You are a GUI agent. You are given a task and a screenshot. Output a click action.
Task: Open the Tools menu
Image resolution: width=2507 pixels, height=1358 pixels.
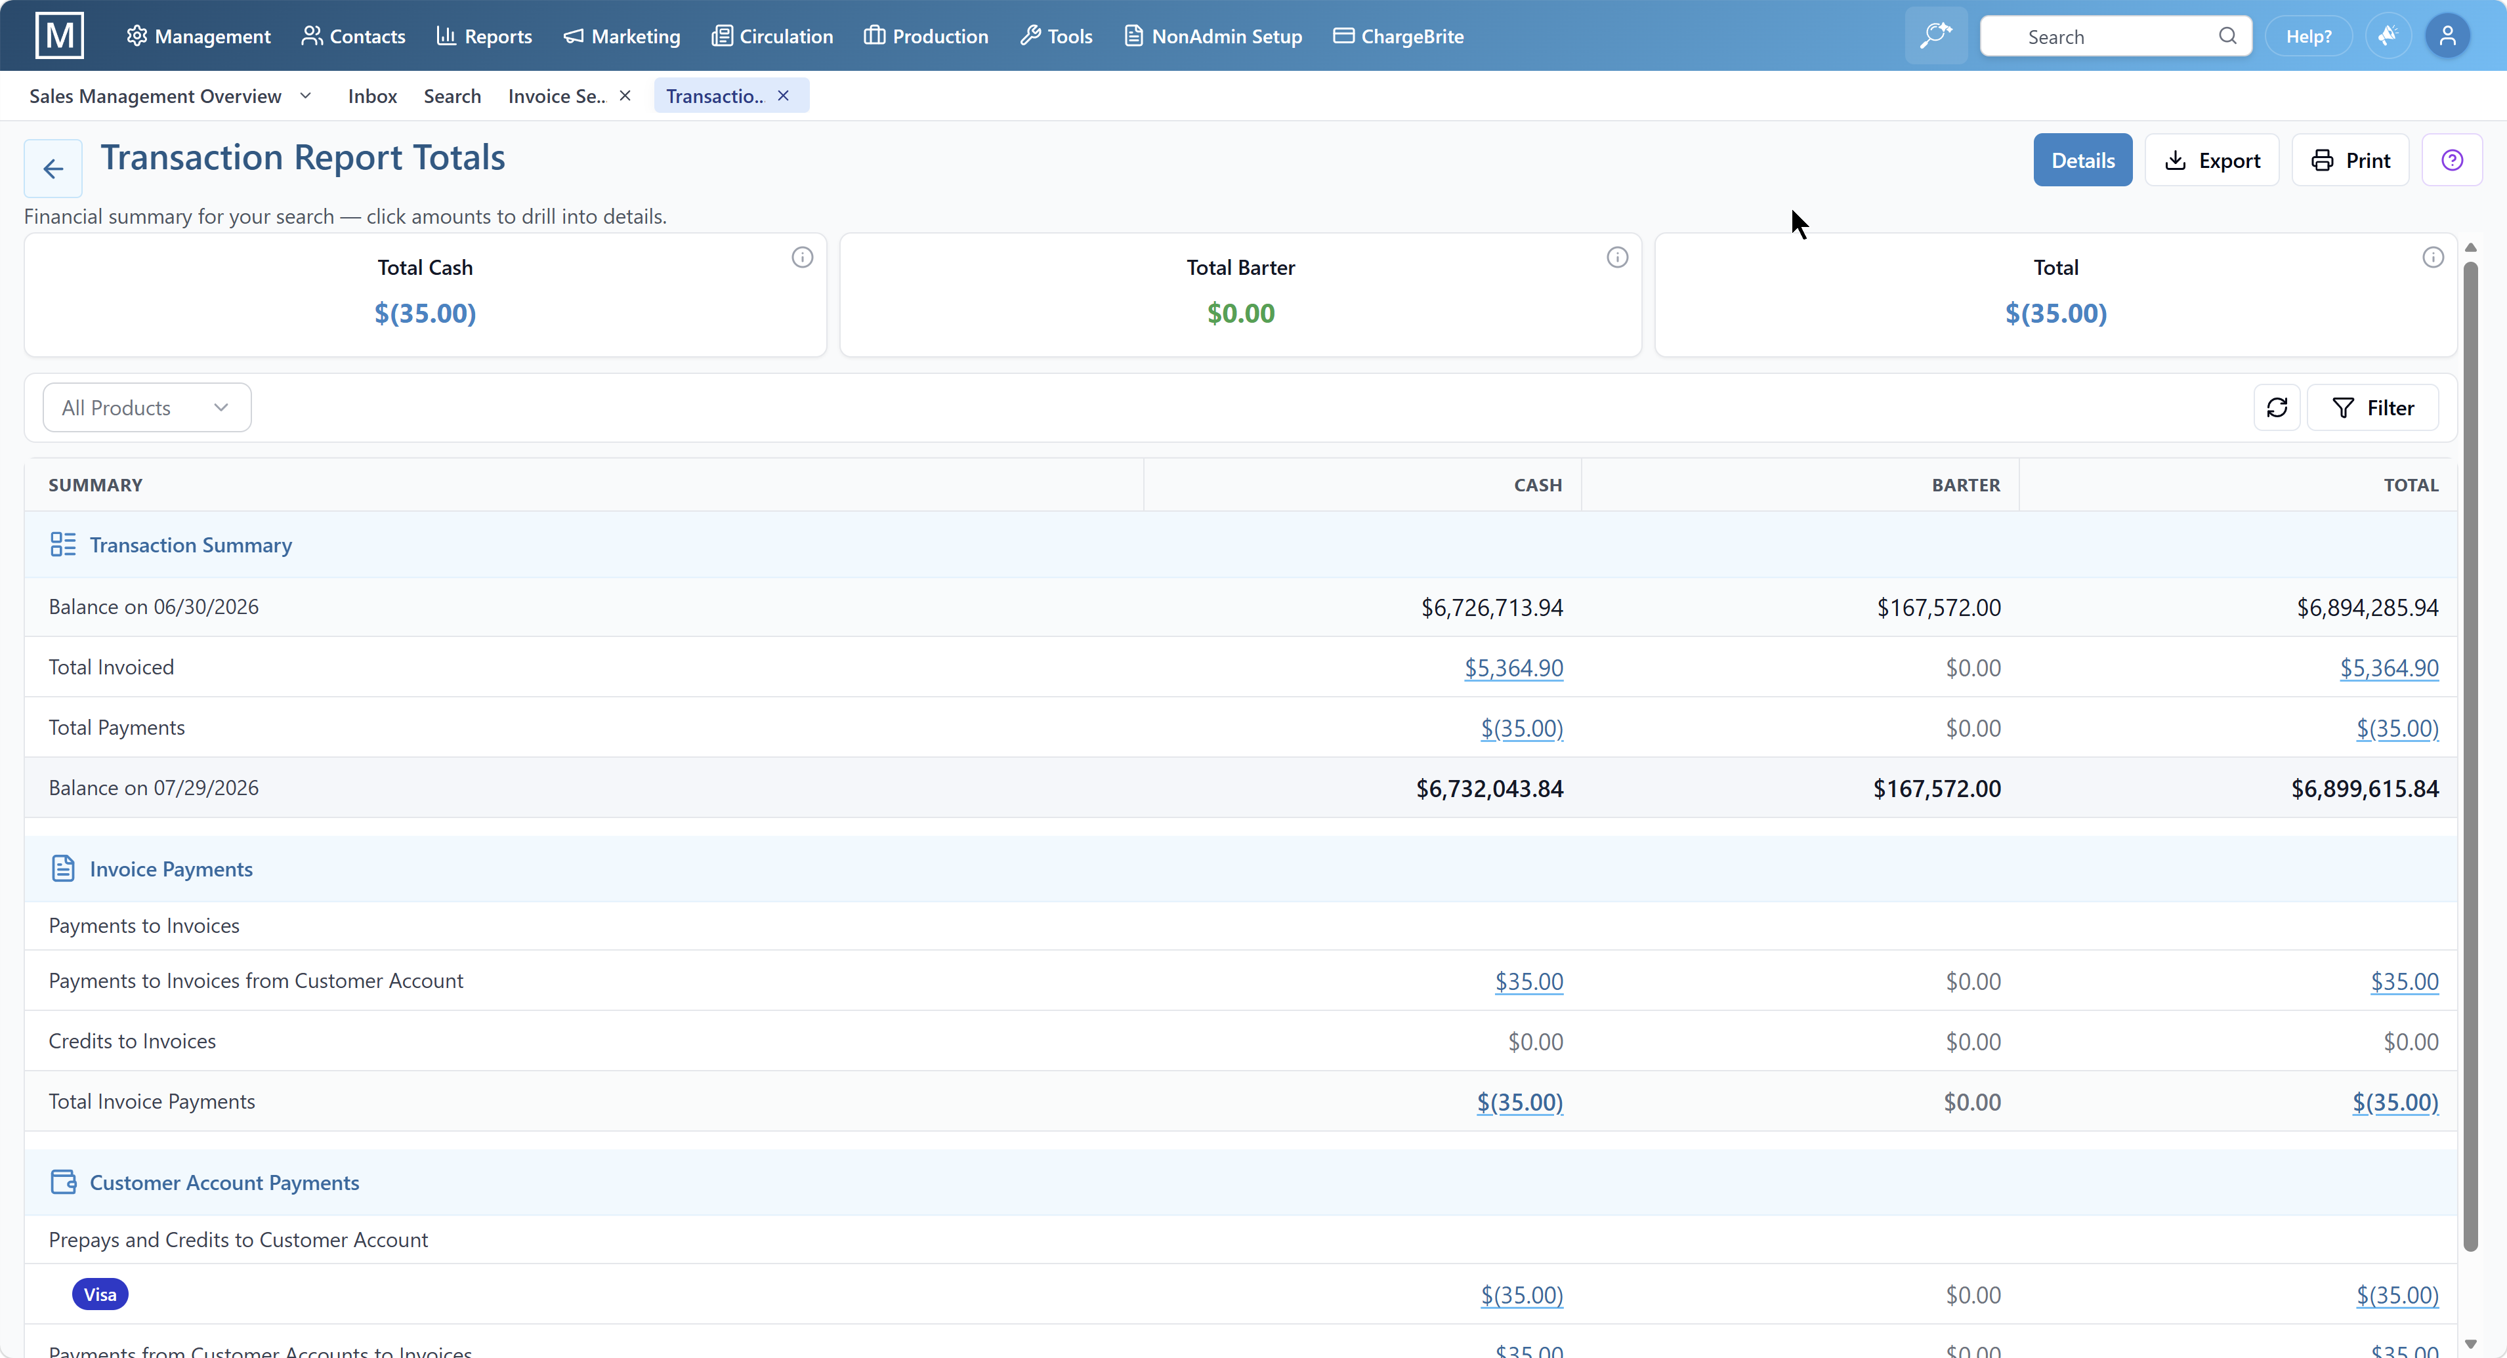1056,36
